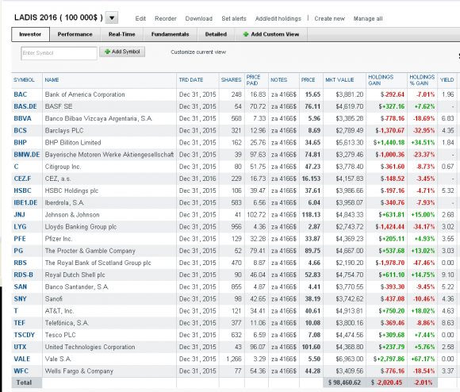Open the PG symbol link
460x392 pixels.
tap(18, 251)
